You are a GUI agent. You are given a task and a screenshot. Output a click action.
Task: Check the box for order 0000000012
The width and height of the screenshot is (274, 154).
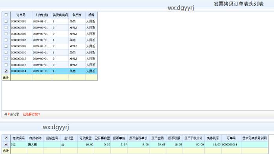pyautogui.click(x=6, y=59)
